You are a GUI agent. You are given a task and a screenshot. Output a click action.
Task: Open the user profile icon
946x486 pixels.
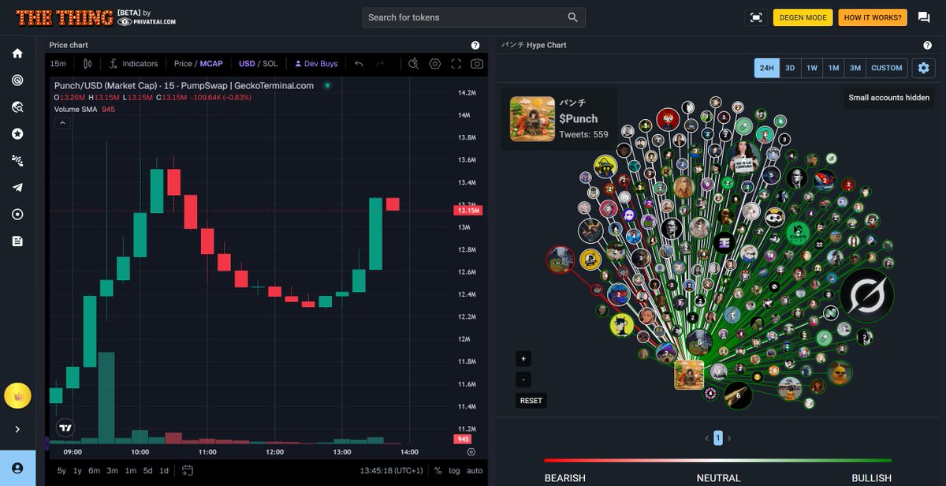pos(17,468)
